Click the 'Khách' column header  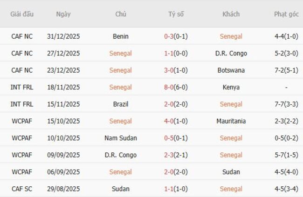click(231, 14)
